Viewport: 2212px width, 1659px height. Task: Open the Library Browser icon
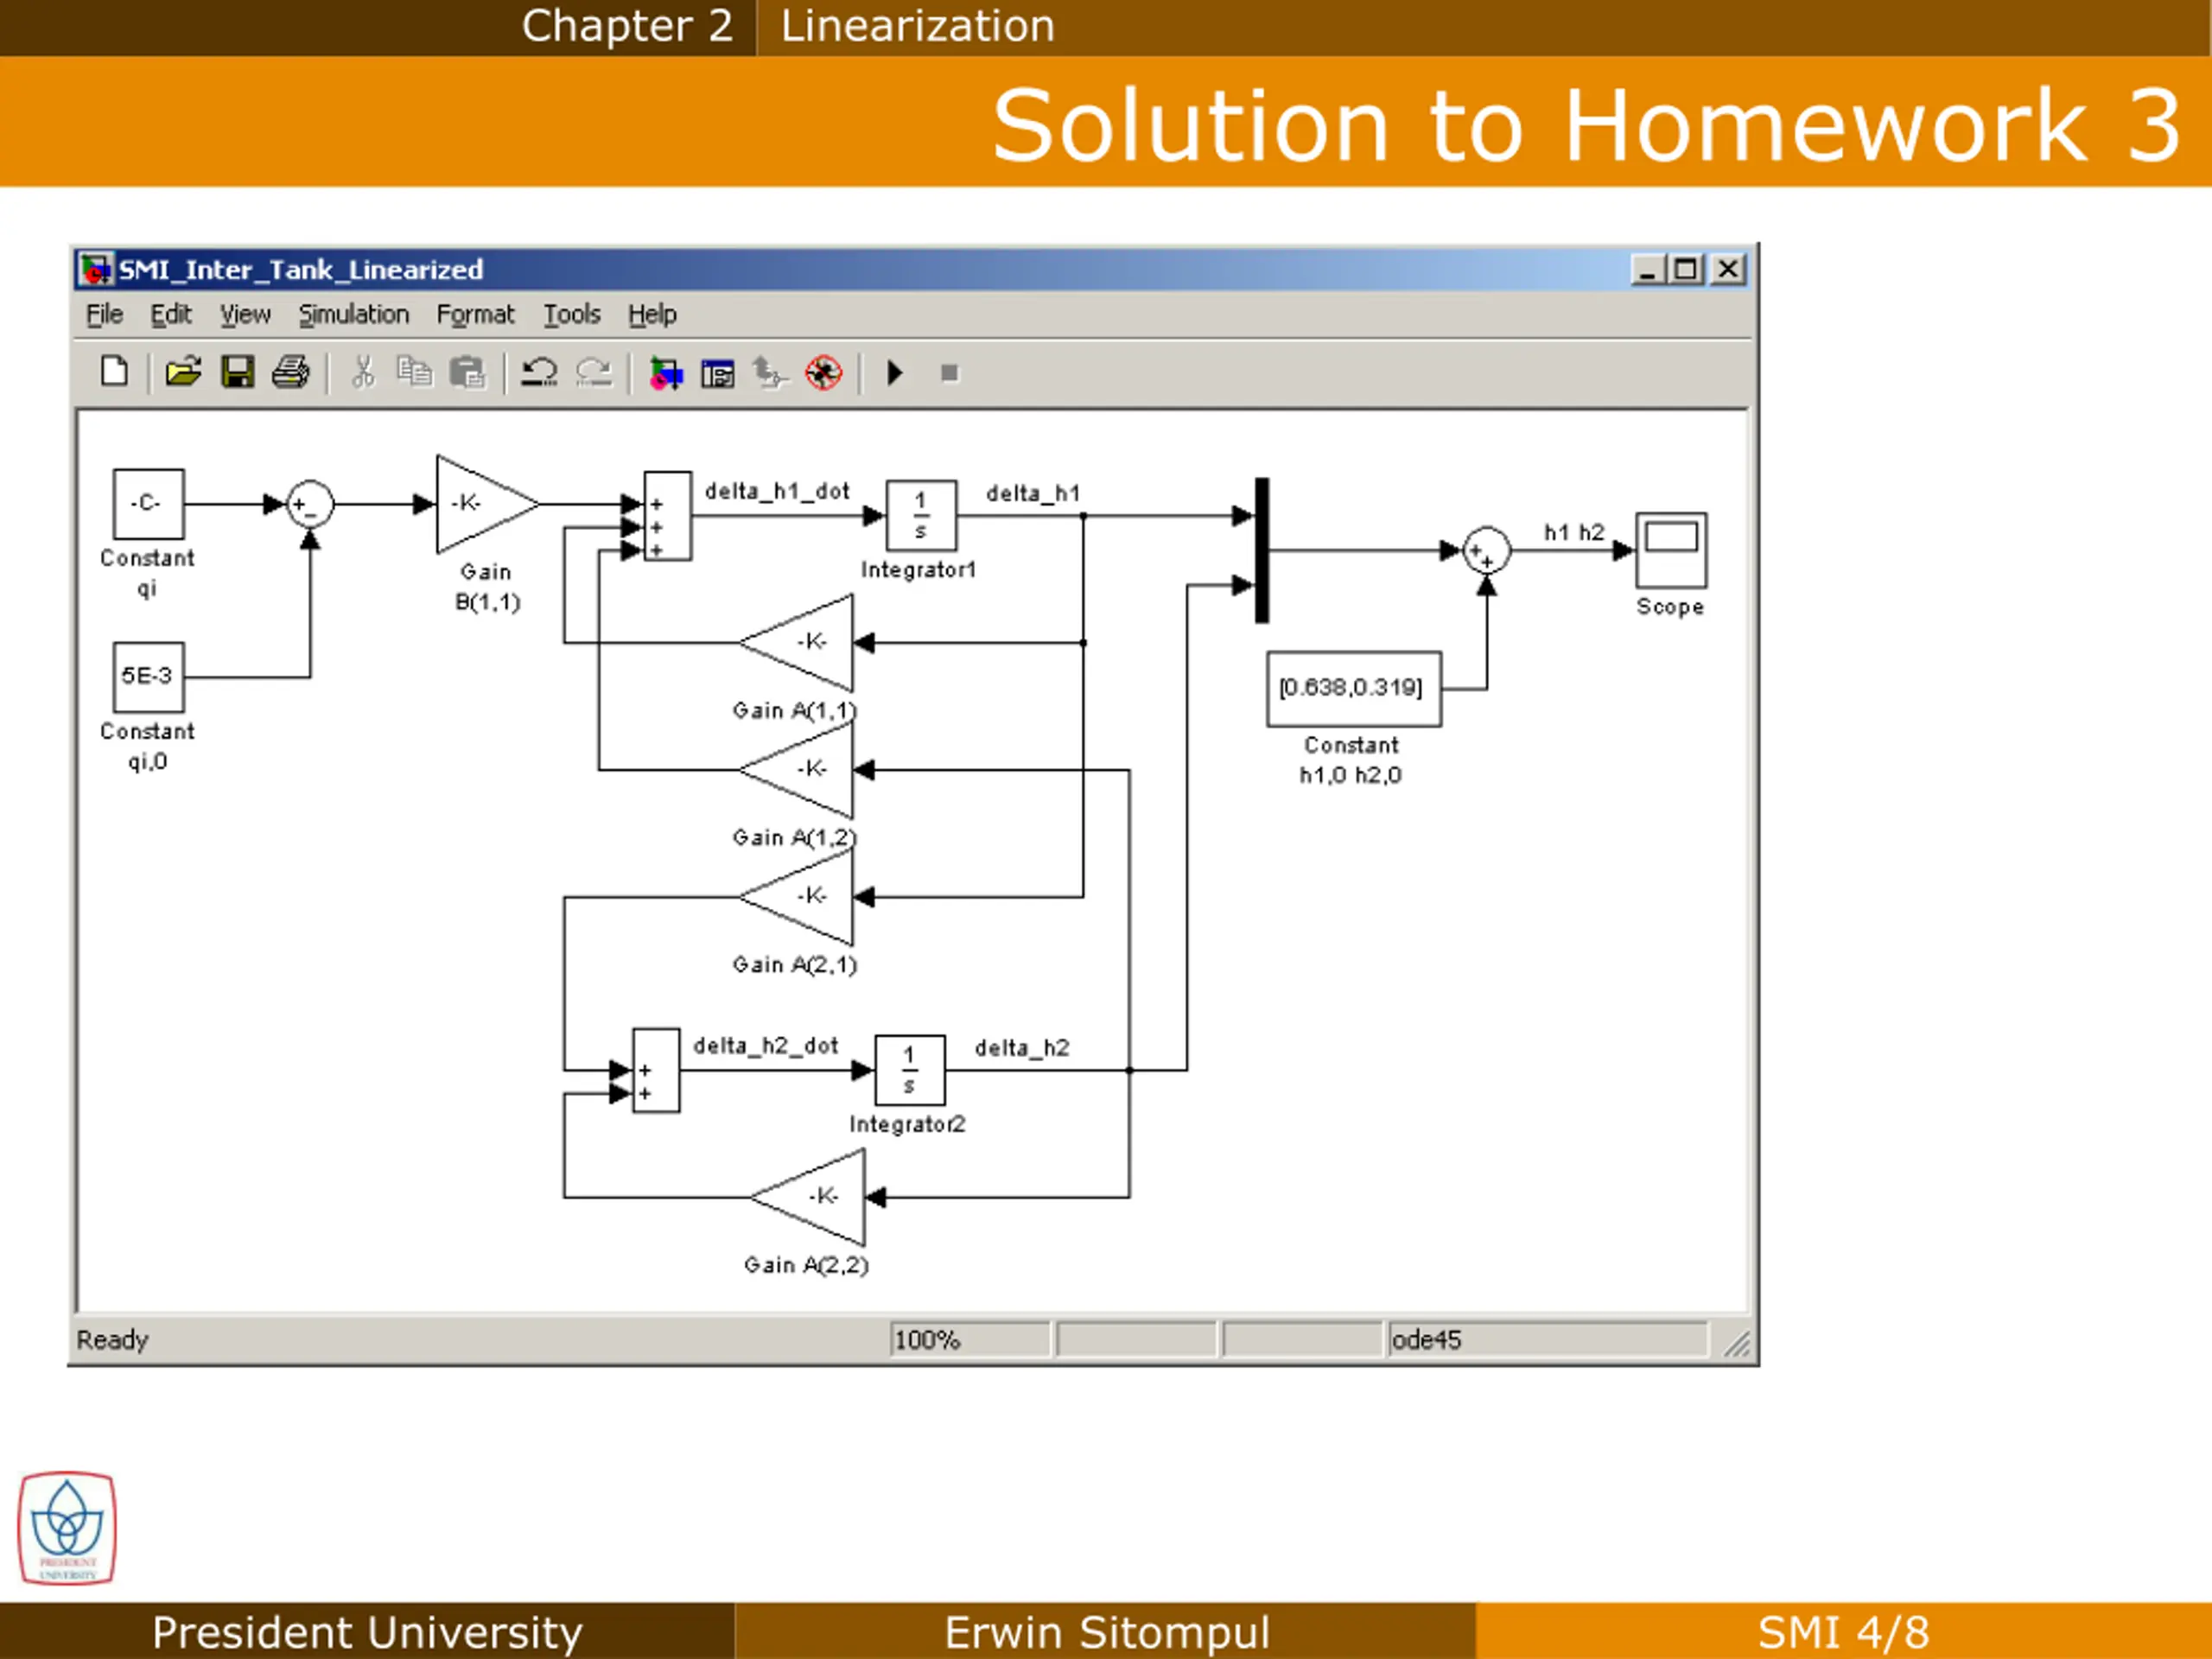[x=666, y=373]
